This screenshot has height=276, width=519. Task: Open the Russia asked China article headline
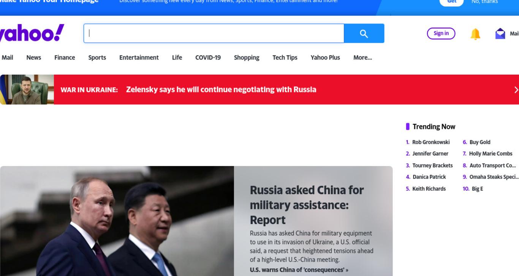click(307, 205)
